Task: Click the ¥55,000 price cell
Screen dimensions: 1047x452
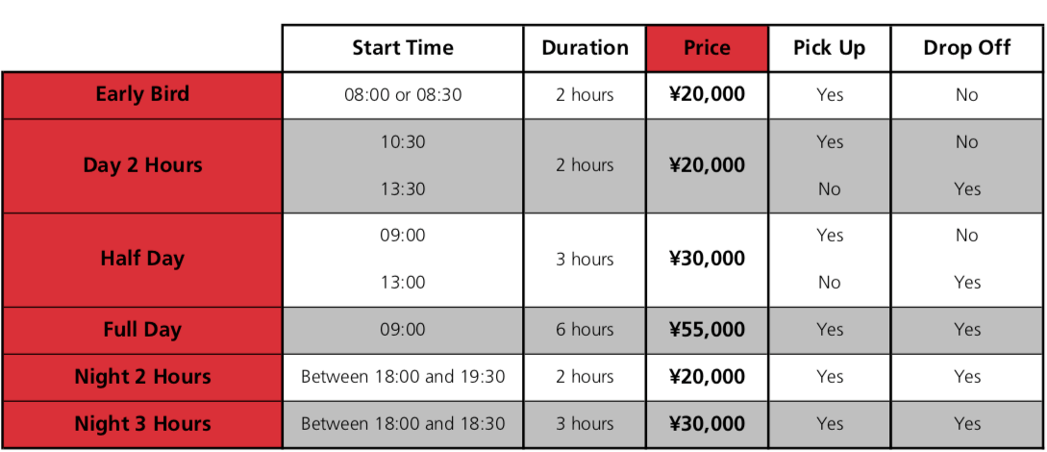Action: pos(707,330)
